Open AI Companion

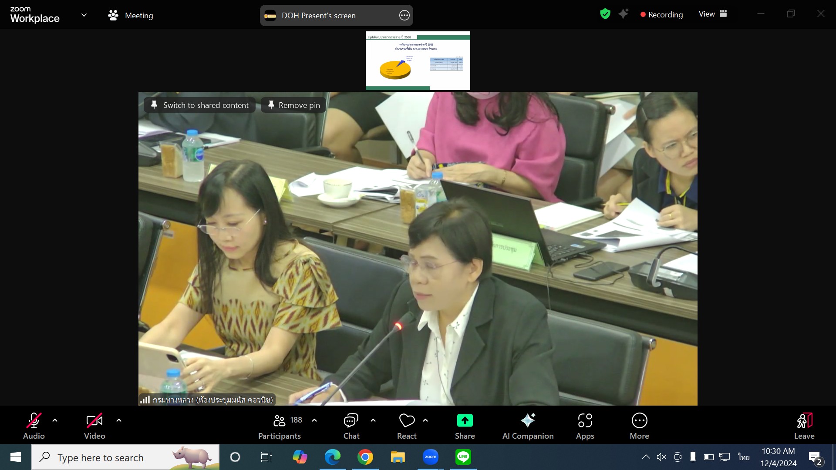pos(528,421)
